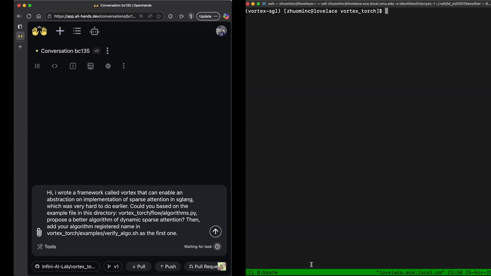
Task: Open the Infini-AI-Lab repository selector
Action: [66, 267]
